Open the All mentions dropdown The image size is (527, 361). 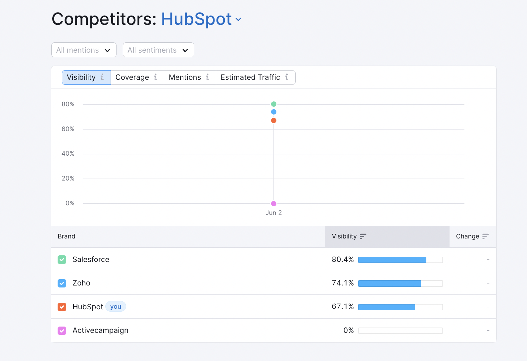click(84, 50)
